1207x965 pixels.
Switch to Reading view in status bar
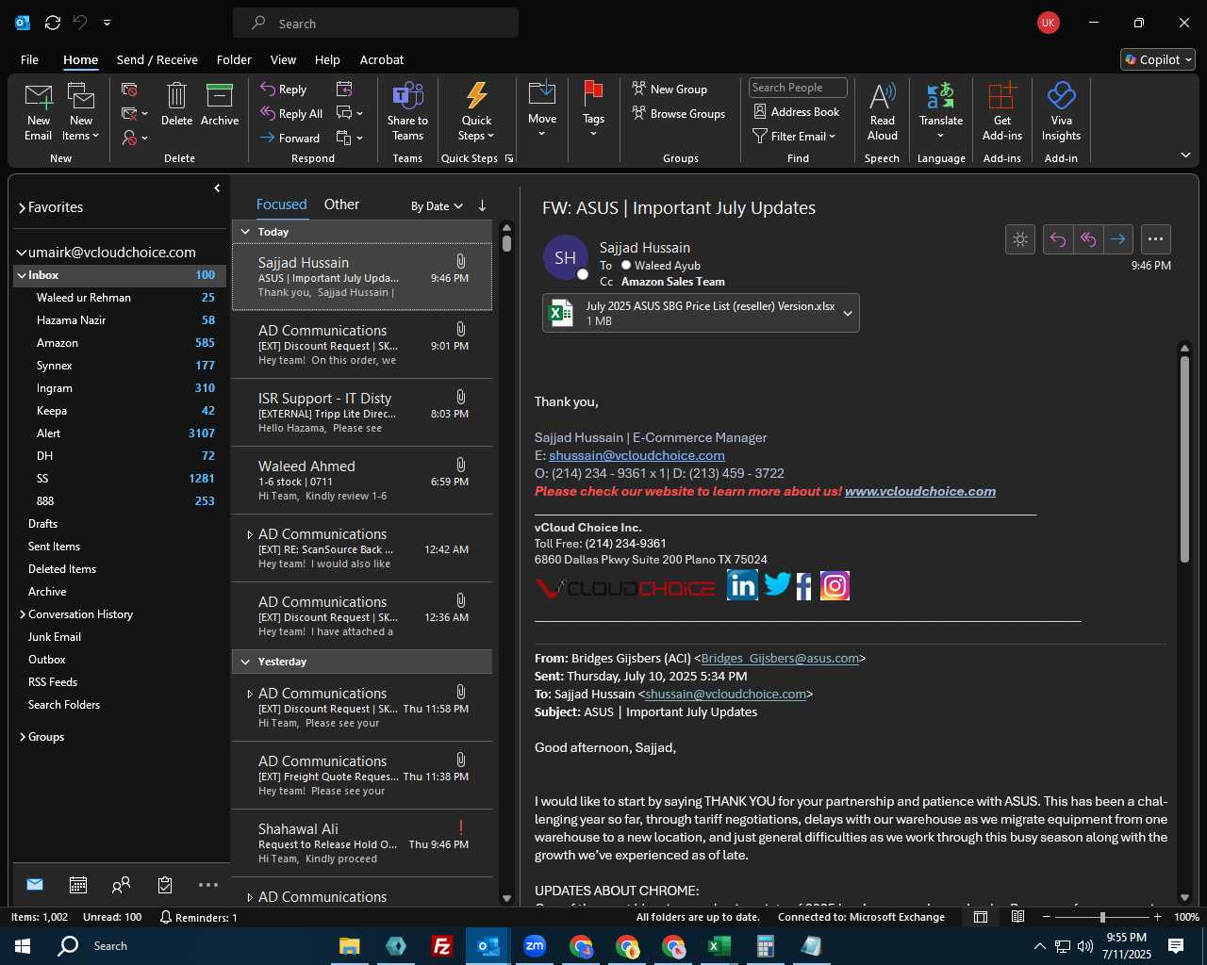tap(1017, 916)
